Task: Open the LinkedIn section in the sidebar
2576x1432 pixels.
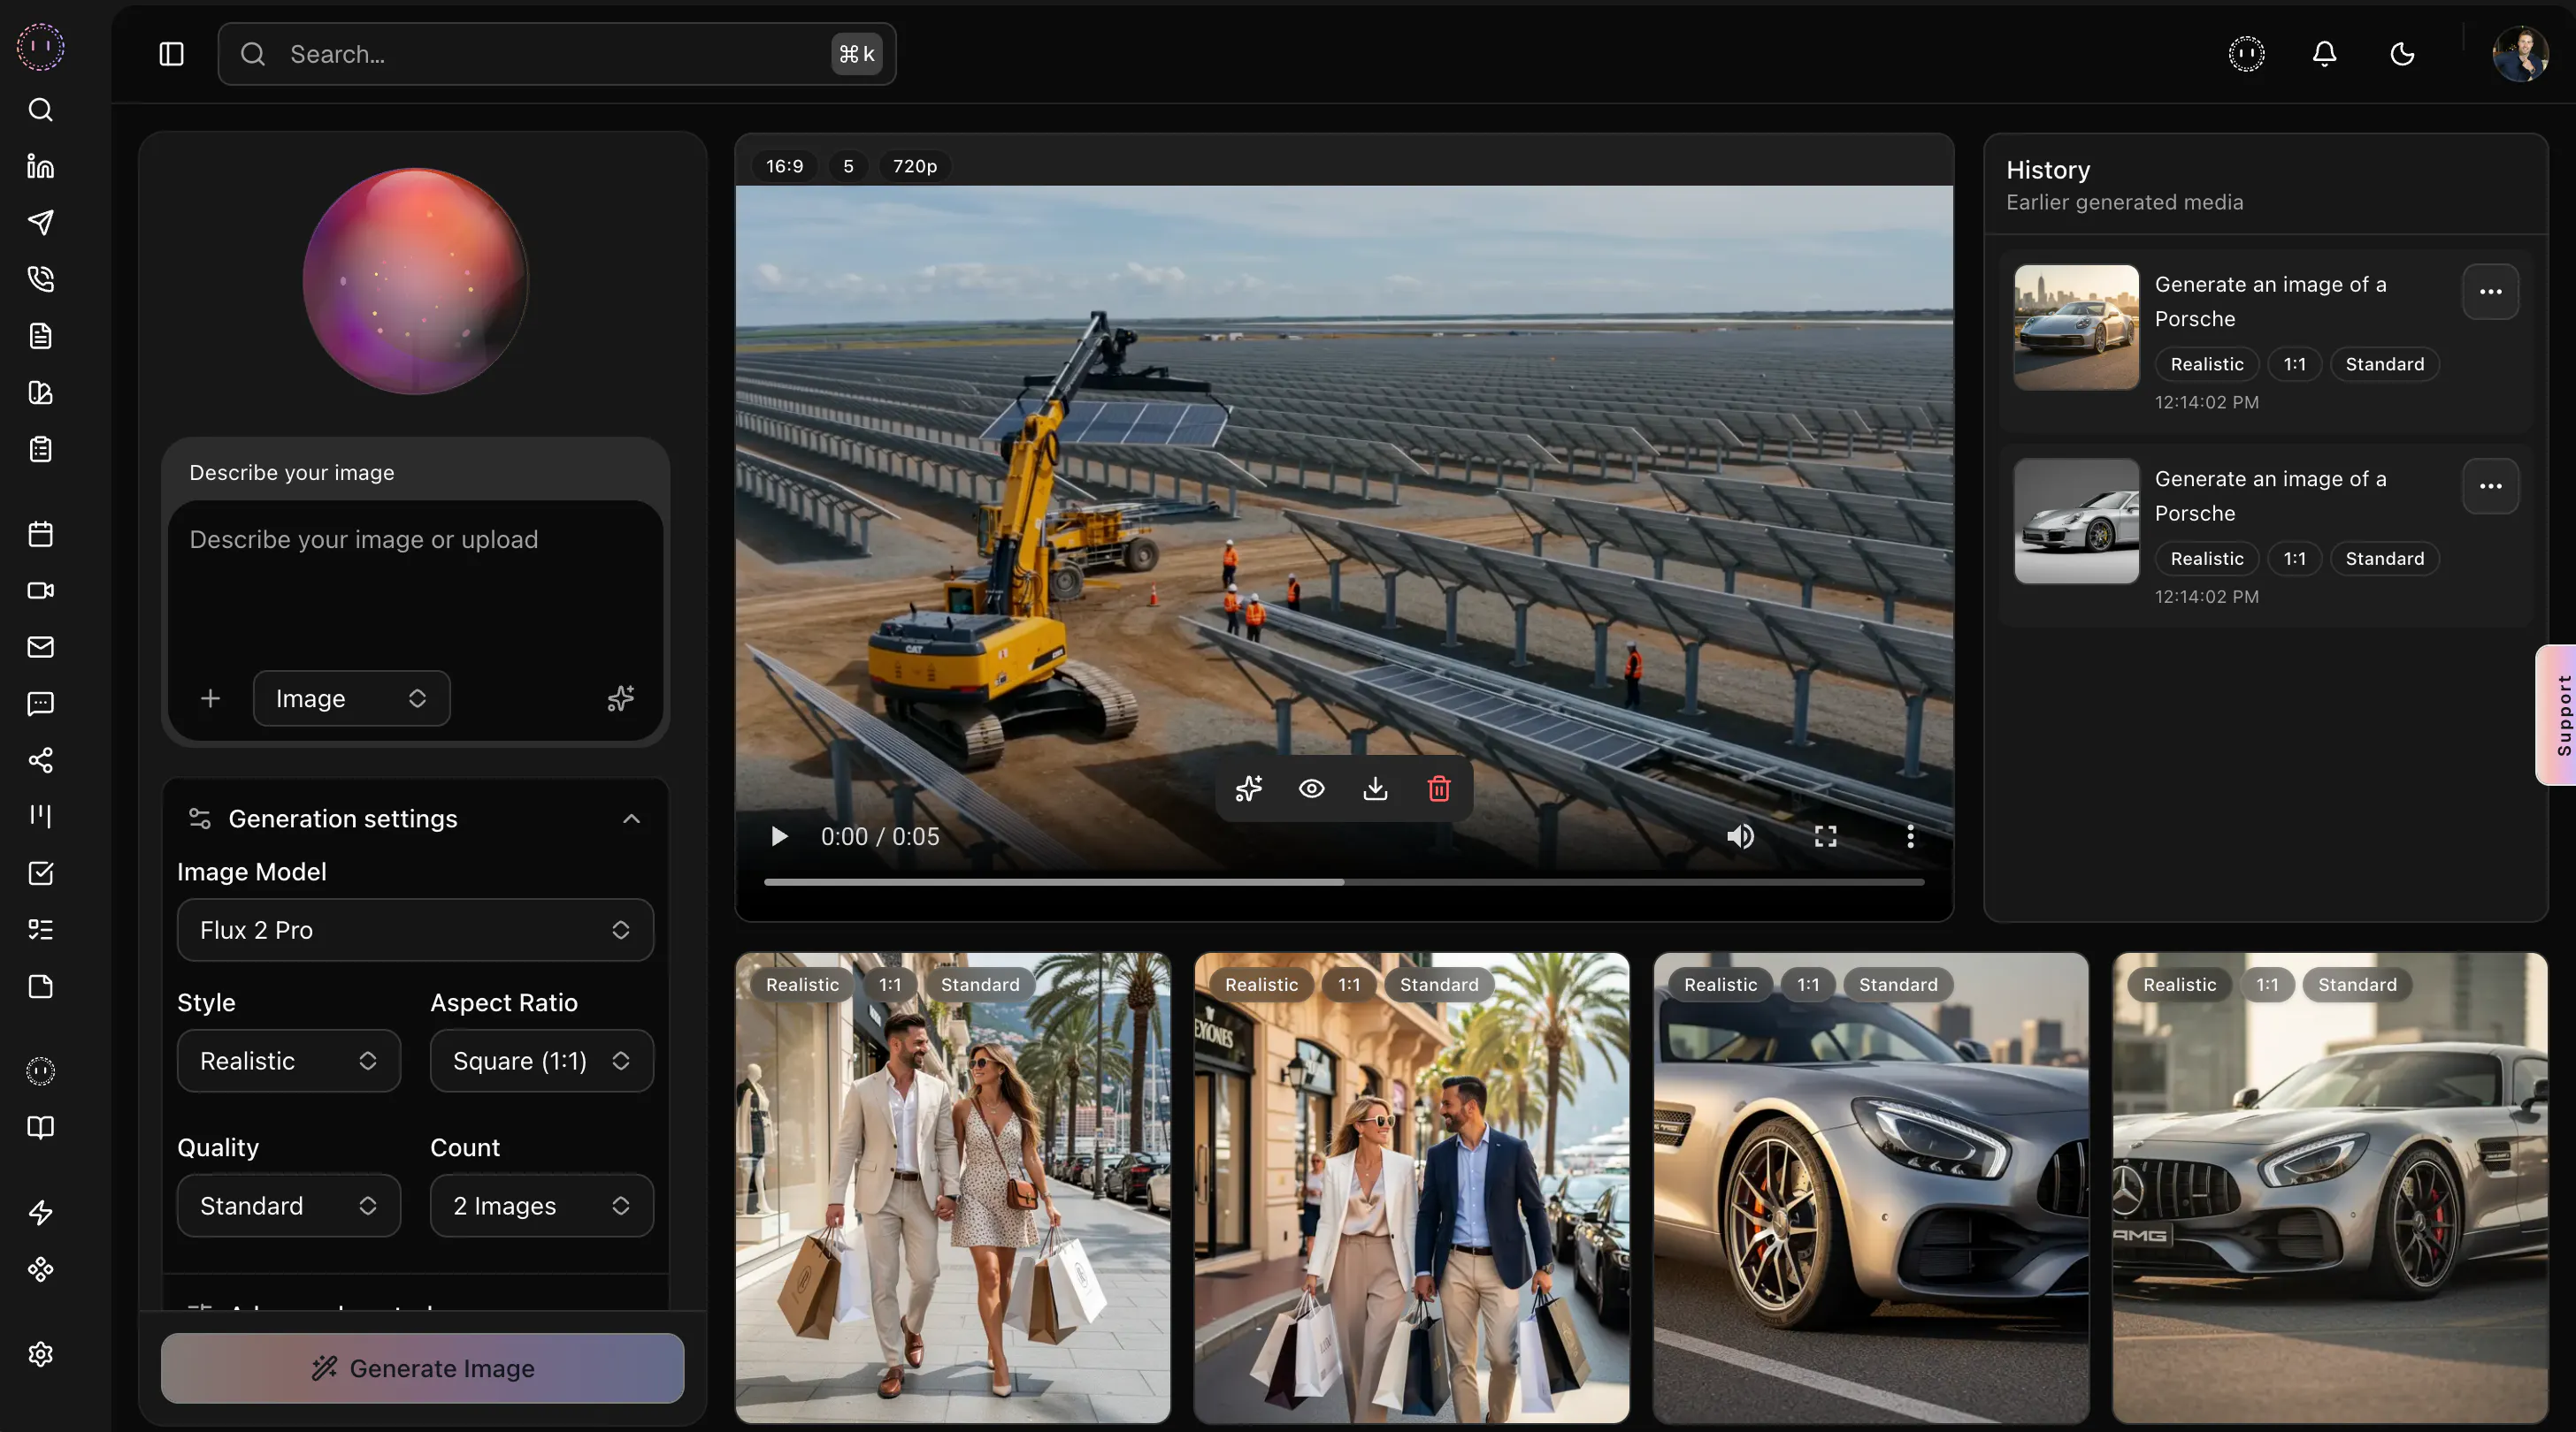Action: pyautogui.click(x=40, y=166)
